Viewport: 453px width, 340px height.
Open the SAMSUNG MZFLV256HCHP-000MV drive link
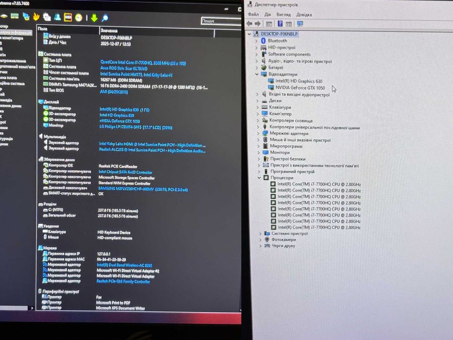pyautogui.click(x=143, y=189)
